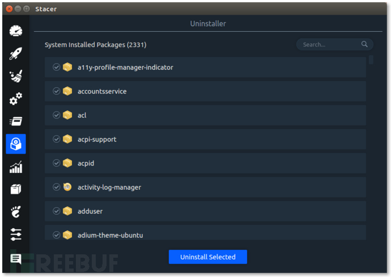Close the Stacer window

(x=9, y=9)
